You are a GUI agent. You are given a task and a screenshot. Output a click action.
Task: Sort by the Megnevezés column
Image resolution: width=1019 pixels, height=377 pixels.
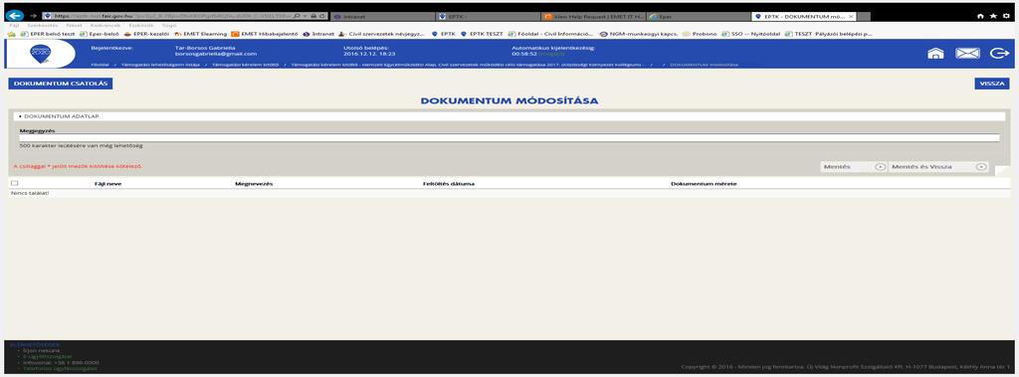pos(254,184)
